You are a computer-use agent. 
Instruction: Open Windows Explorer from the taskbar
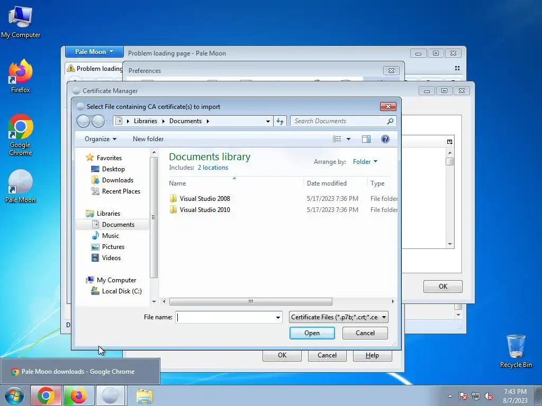coord(144,396)
